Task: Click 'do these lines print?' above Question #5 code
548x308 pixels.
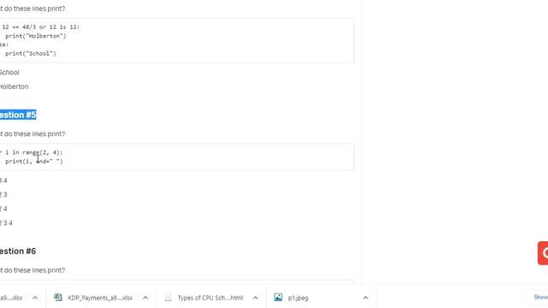Action: pos(34,133)
